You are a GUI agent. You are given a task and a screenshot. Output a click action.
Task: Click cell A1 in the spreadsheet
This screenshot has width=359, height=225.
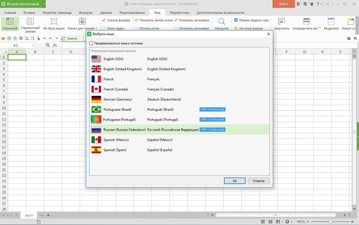(x=17, y=57)
